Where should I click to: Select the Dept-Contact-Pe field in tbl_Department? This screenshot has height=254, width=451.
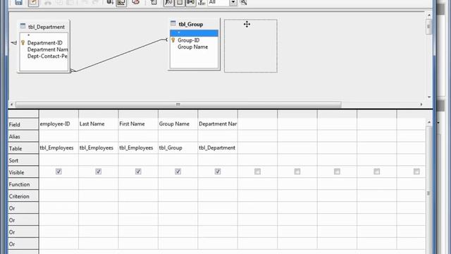click(47, 56)
